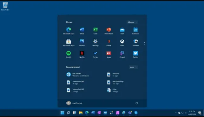Open the notification center icon

point(200,113)
